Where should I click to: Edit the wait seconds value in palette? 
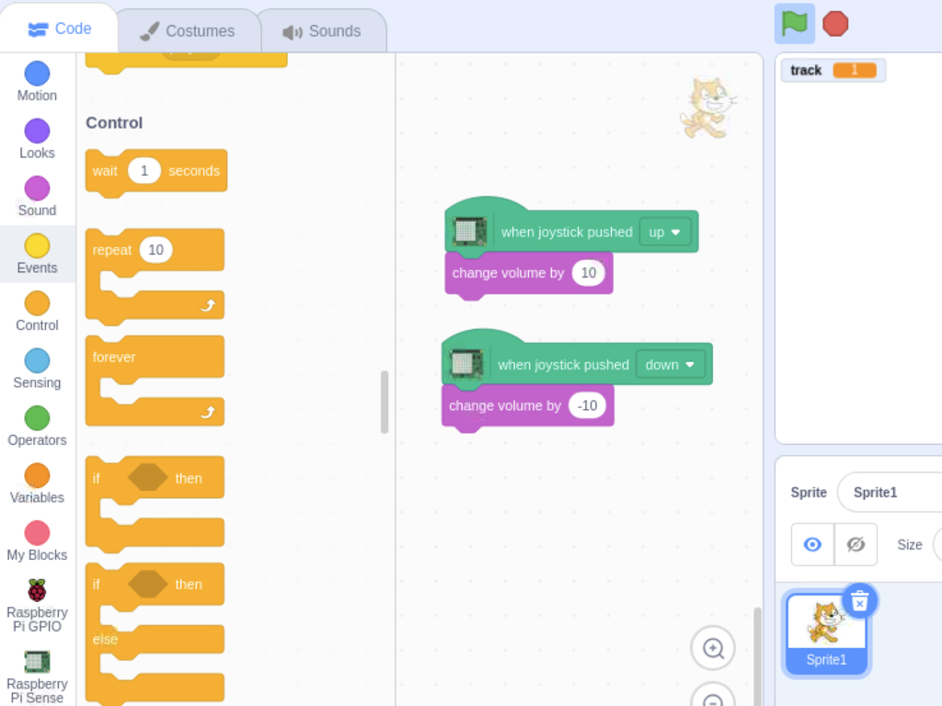tap(144, 171)
